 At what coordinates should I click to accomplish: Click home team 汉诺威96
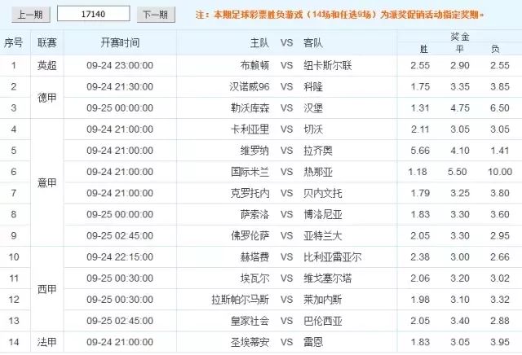coord(250,87)
